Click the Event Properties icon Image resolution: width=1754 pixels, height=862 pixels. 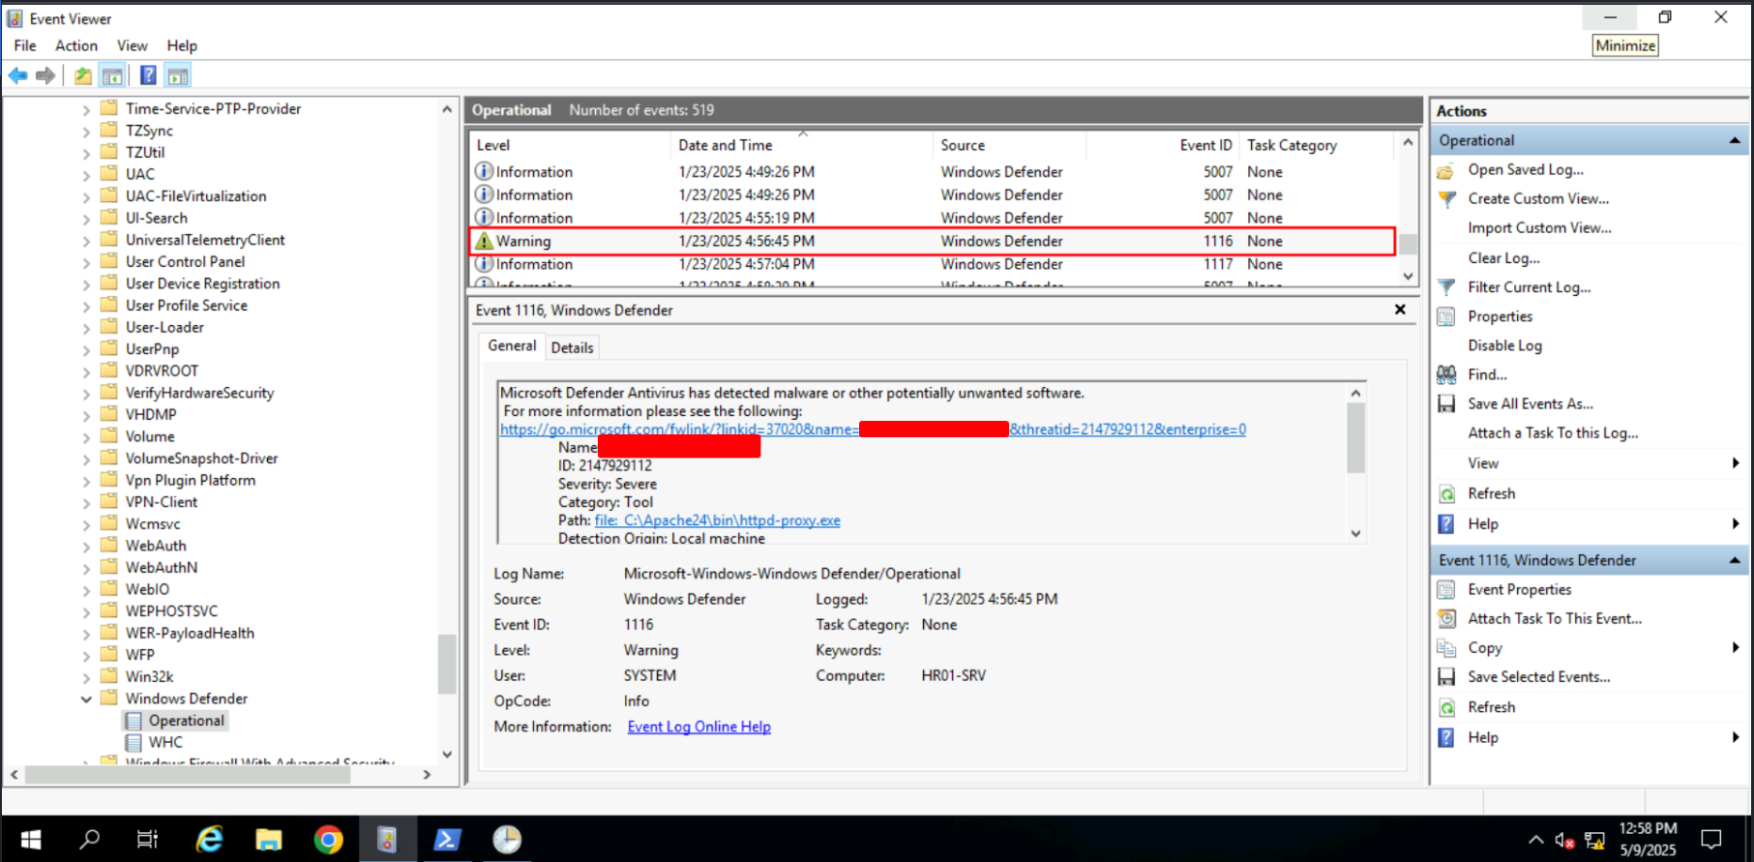[x=1446, y=589]
